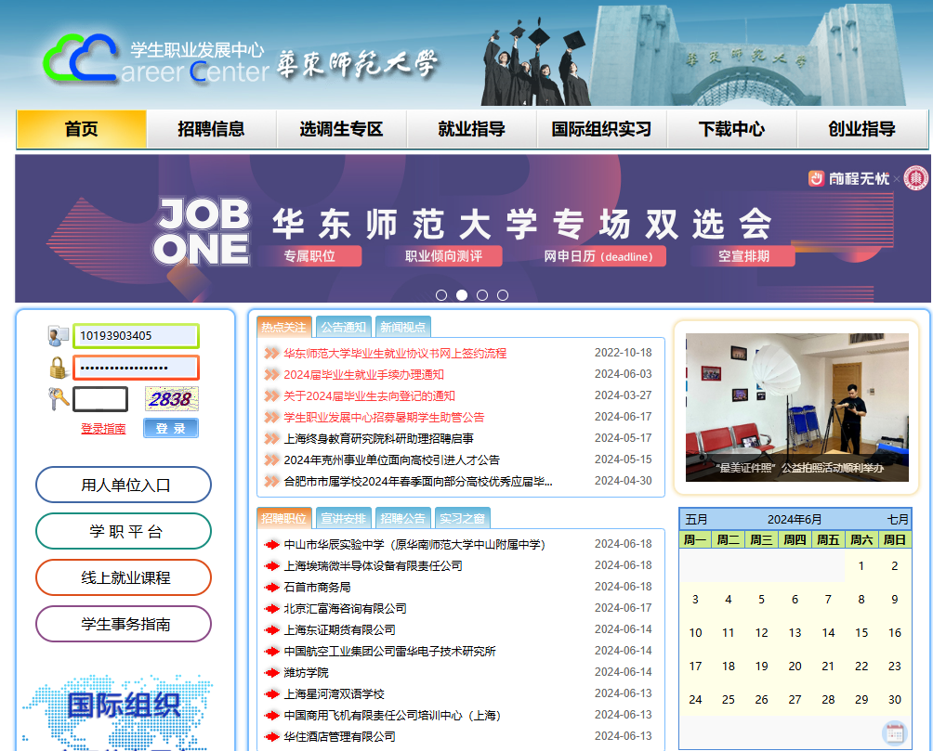This screenshot has height=751, width=933.
Task: Click the 登录 login button
Action: [x=171, y=428]
